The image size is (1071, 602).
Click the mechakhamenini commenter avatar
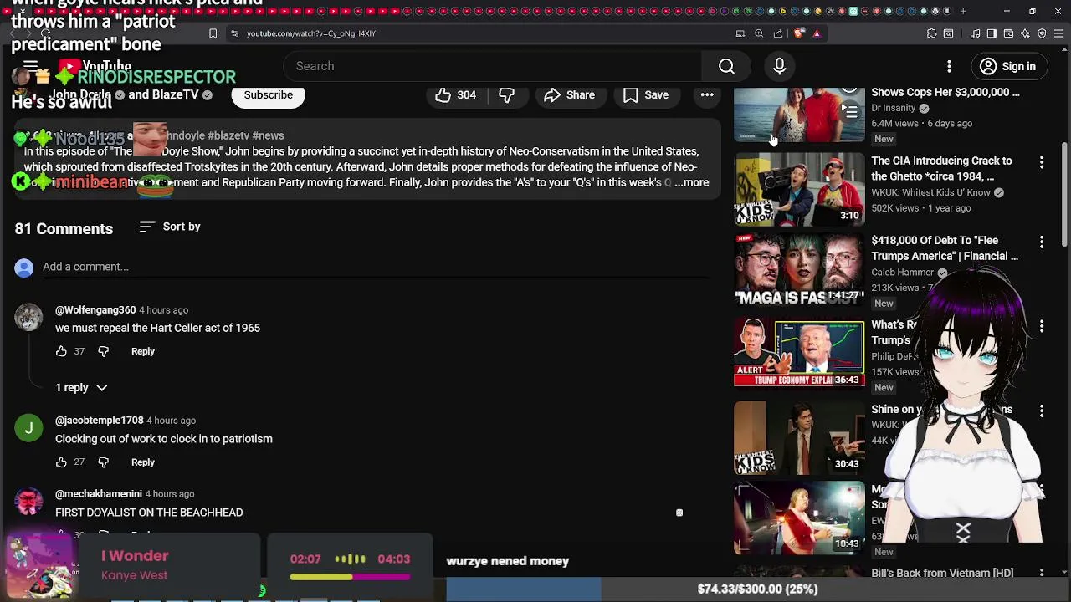pos(28,502)
